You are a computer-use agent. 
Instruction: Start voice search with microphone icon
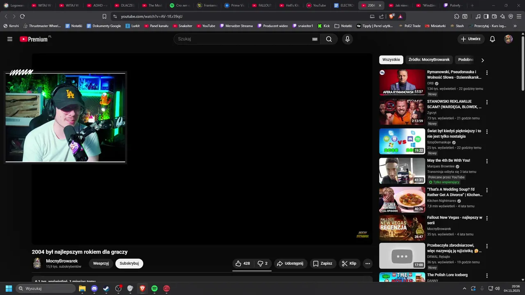(347, 39)
